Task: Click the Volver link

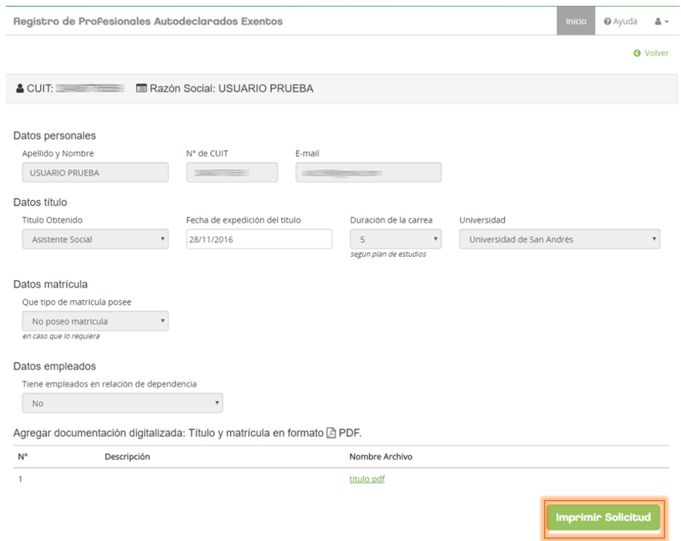Action: [x=656, y=53]
